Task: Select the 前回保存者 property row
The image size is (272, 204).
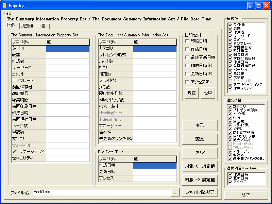Action: coord(50,87)
